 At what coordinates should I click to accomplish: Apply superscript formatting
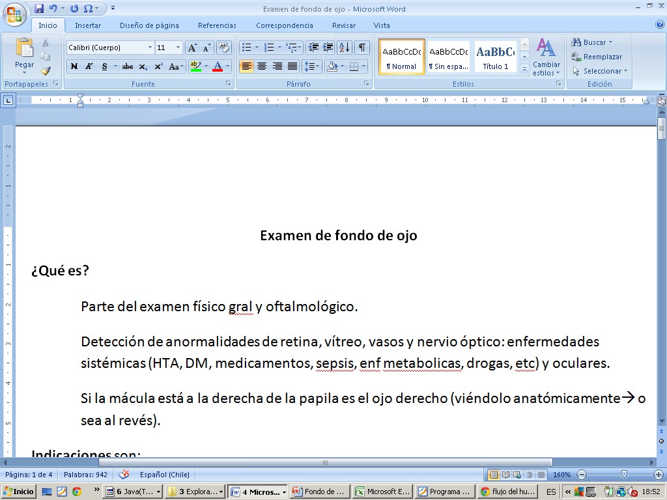[158, 66]
